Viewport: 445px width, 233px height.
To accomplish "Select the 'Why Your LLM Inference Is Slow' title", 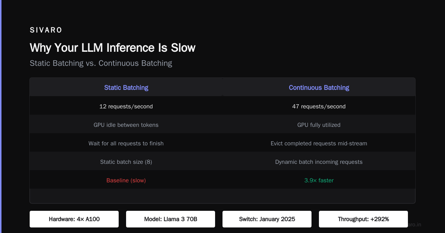I will point(112,48).
